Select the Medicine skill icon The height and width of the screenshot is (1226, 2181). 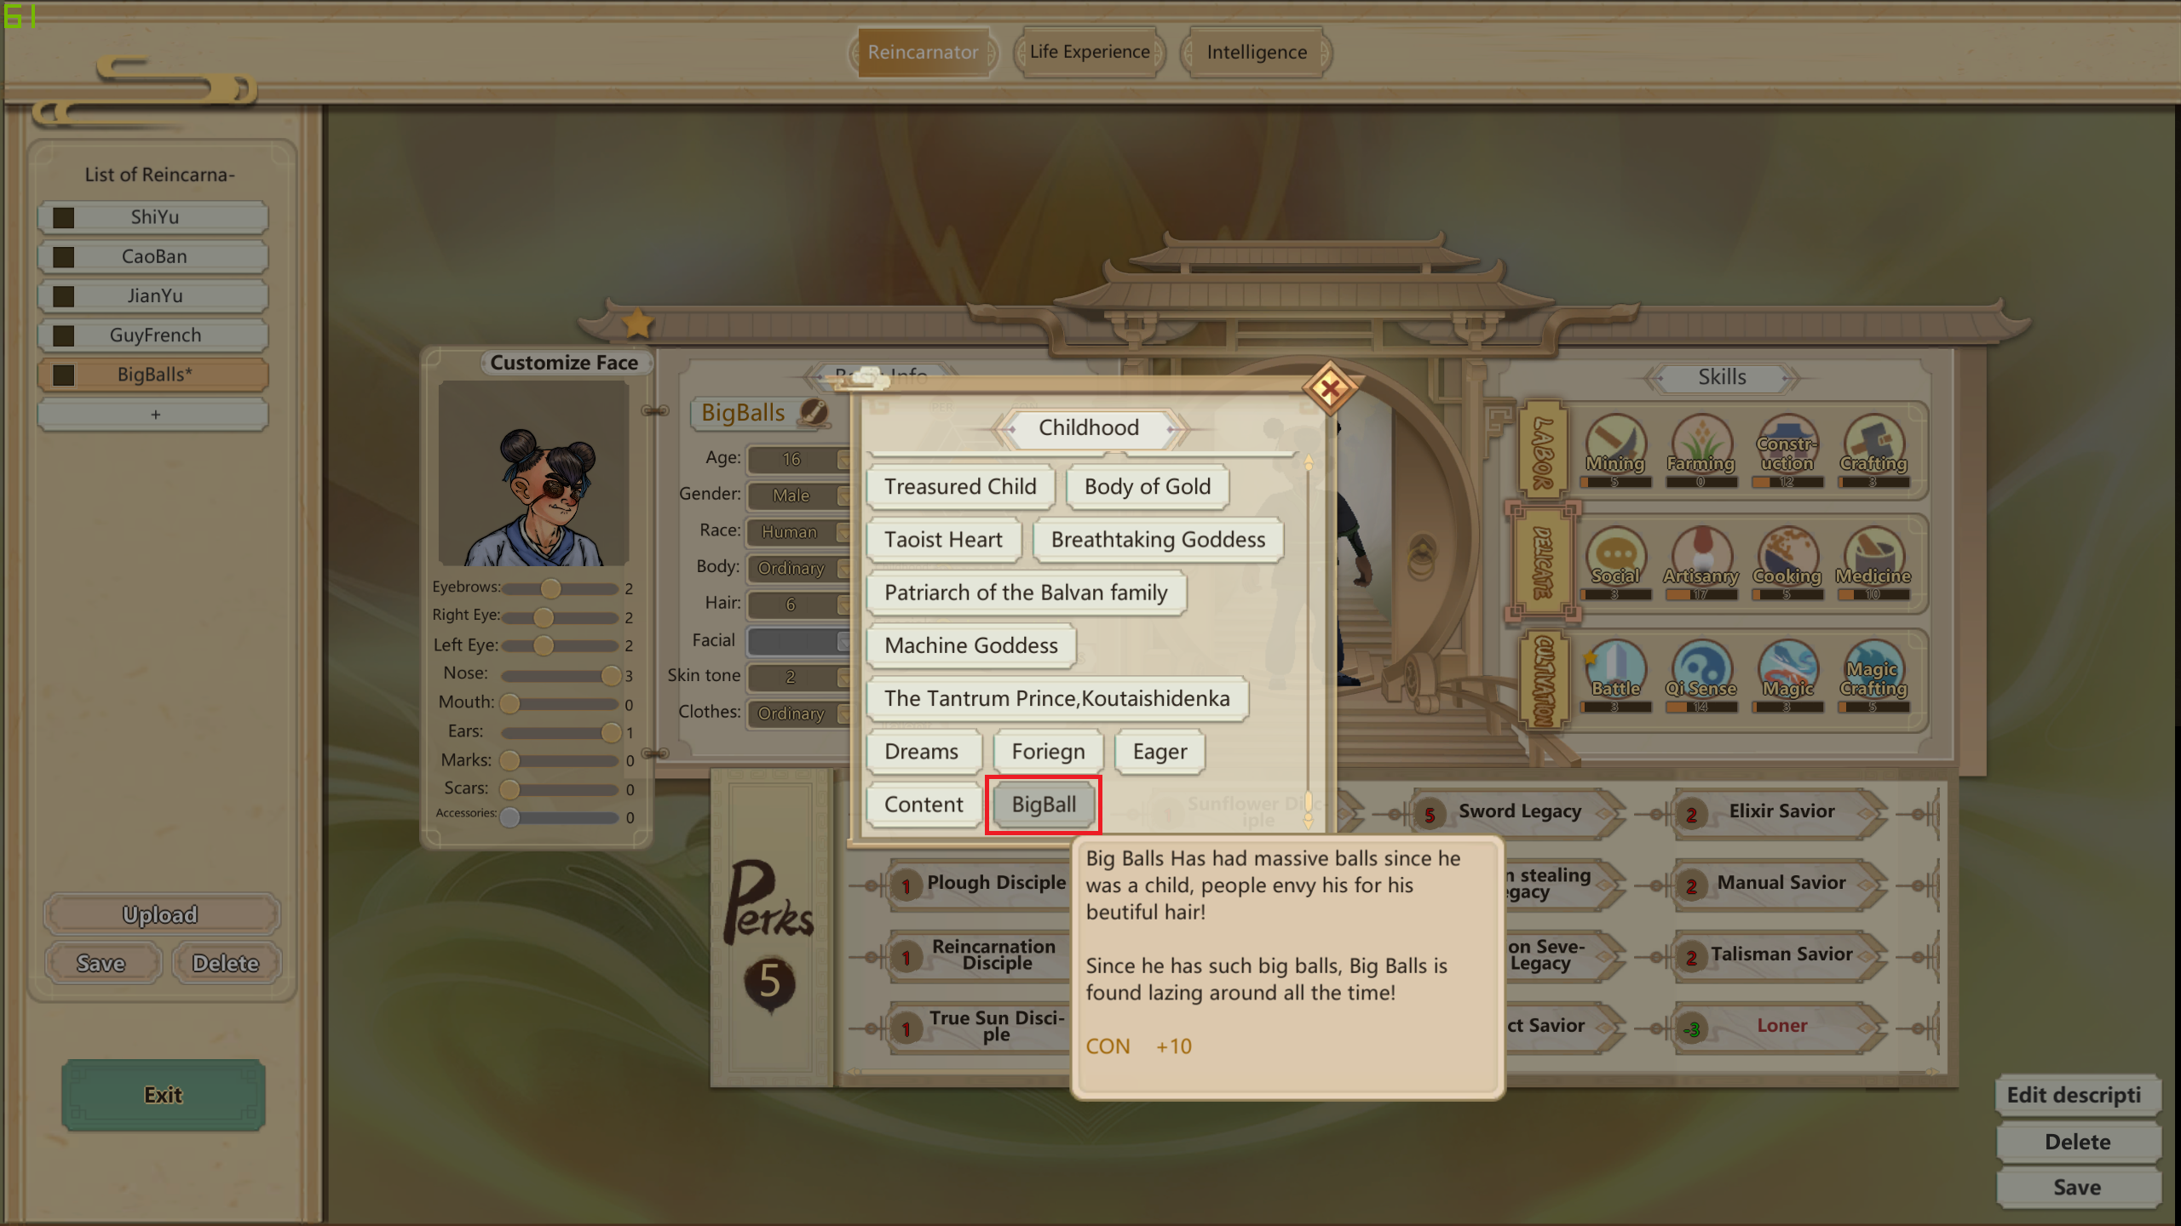click(1873, 557)
